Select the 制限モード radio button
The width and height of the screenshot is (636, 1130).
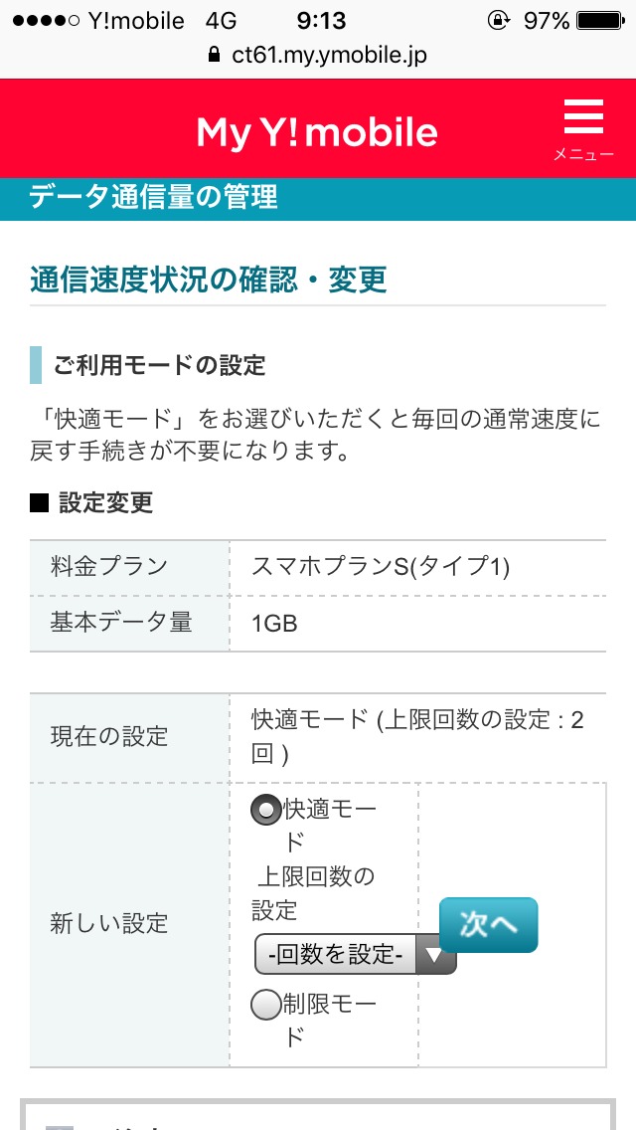266,1006
